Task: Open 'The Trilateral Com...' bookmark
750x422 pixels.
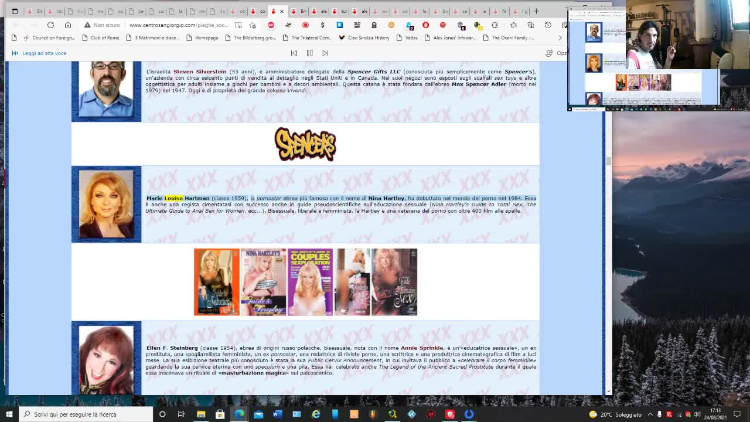Action: [x=307, y=38]
